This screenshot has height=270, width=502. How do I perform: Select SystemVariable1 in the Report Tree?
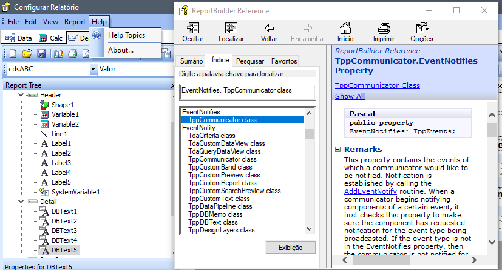coord(75,192)
